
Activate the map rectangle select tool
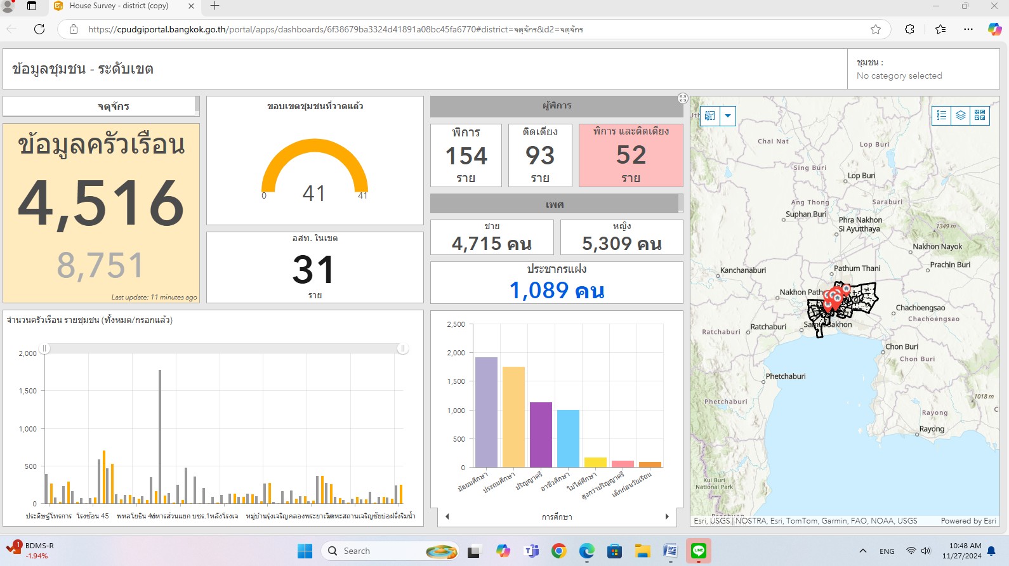point(710,115)
